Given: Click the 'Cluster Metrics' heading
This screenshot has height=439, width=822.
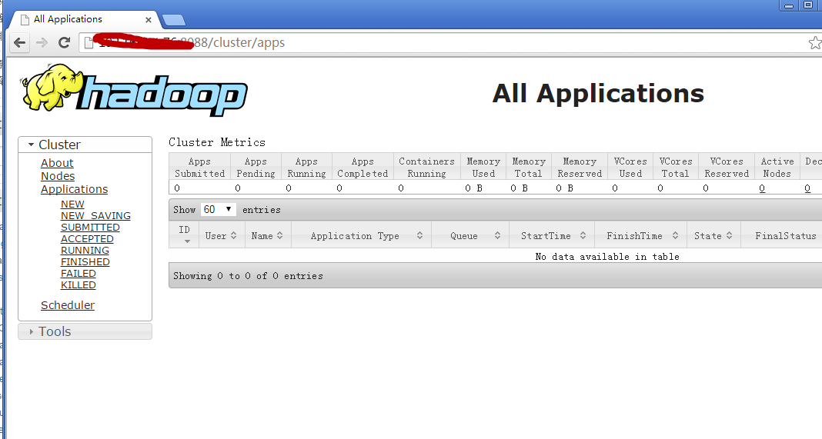Looking at the screenshot, I should click(217, 142).
